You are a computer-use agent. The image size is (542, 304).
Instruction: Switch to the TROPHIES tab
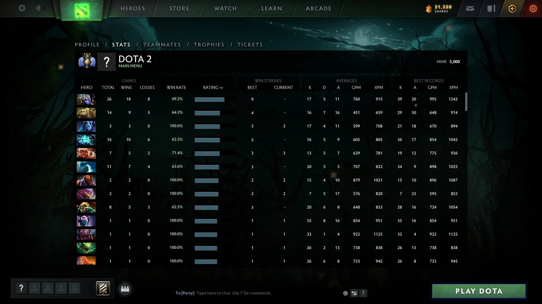point(209,44)
